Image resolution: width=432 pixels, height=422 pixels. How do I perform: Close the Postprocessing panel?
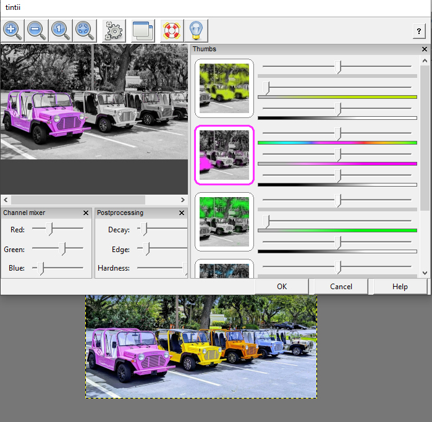(182, 213)
